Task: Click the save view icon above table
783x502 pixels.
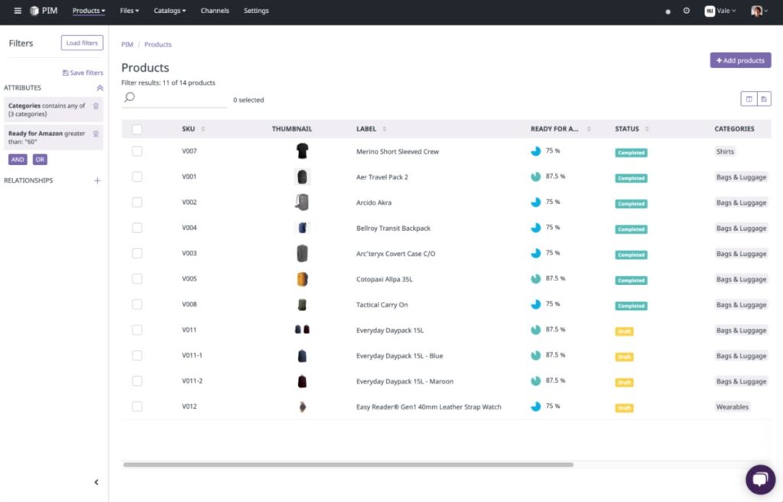Action: [763, 99]
